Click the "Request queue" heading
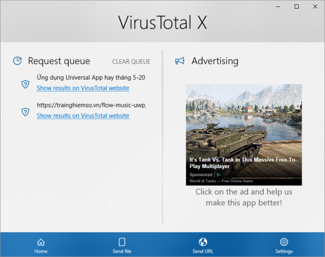Image resolution: width=325 pixels, height=257 pixels. pos(59,61)
